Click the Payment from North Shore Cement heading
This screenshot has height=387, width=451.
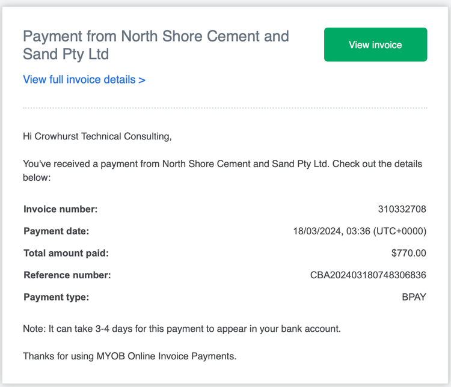[156, 36]
